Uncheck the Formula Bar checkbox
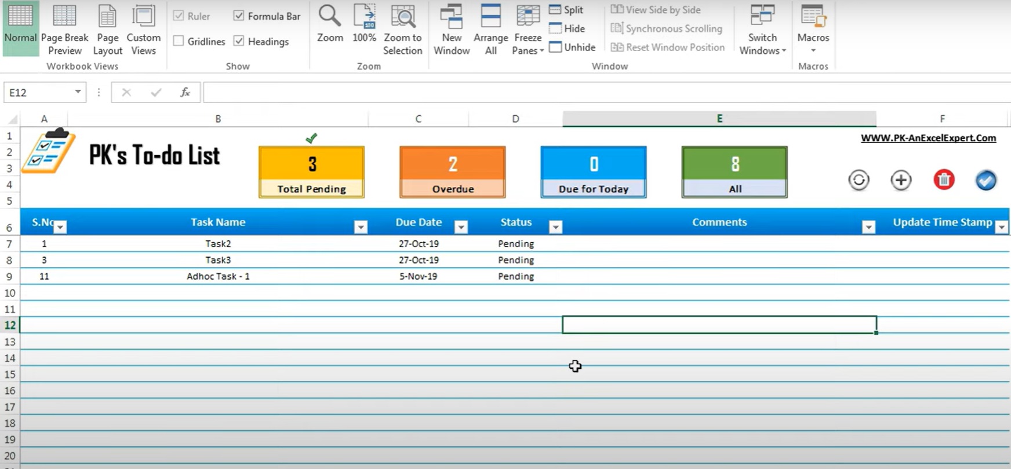This screenshot has height=469, width=1011. coord(239,16)
